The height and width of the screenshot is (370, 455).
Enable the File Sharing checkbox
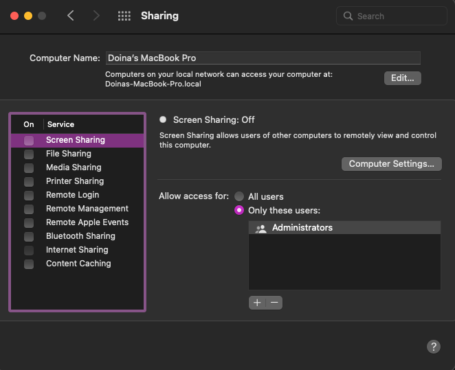click(x=29, y=154)
